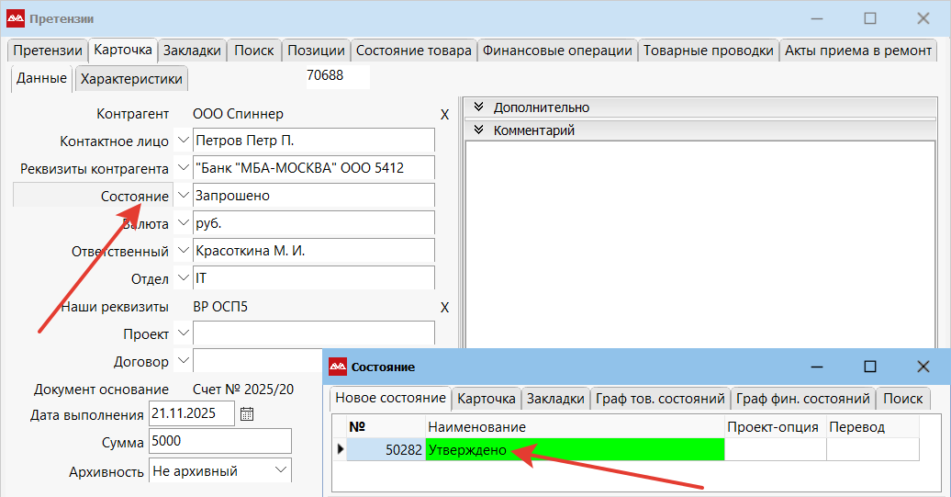
Task: Click the Состояние field label button
Action: coord(93,196)
